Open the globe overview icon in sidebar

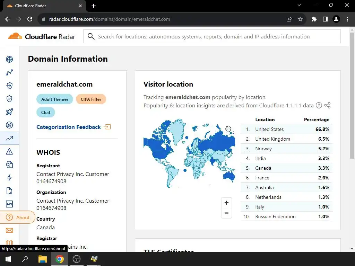[9, 59]
